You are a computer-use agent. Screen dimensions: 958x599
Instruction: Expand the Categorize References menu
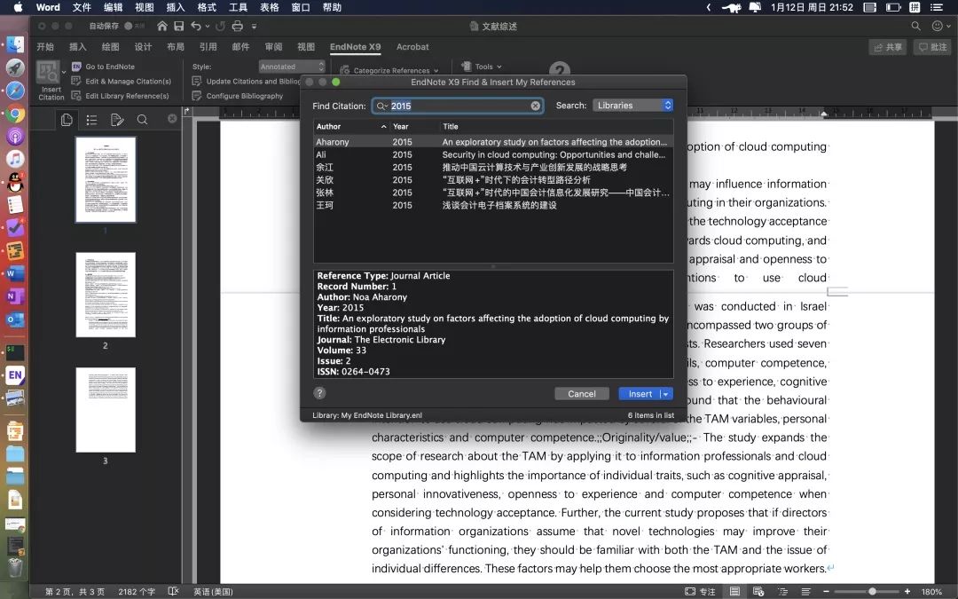click(389, 70)
